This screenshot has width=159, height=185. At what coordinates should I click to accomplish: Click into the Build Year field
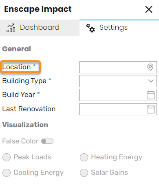pos(118,95)
